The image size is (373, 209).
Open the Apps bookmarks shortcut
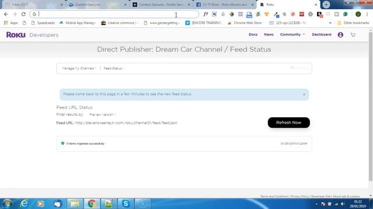(x=10, y=23)
